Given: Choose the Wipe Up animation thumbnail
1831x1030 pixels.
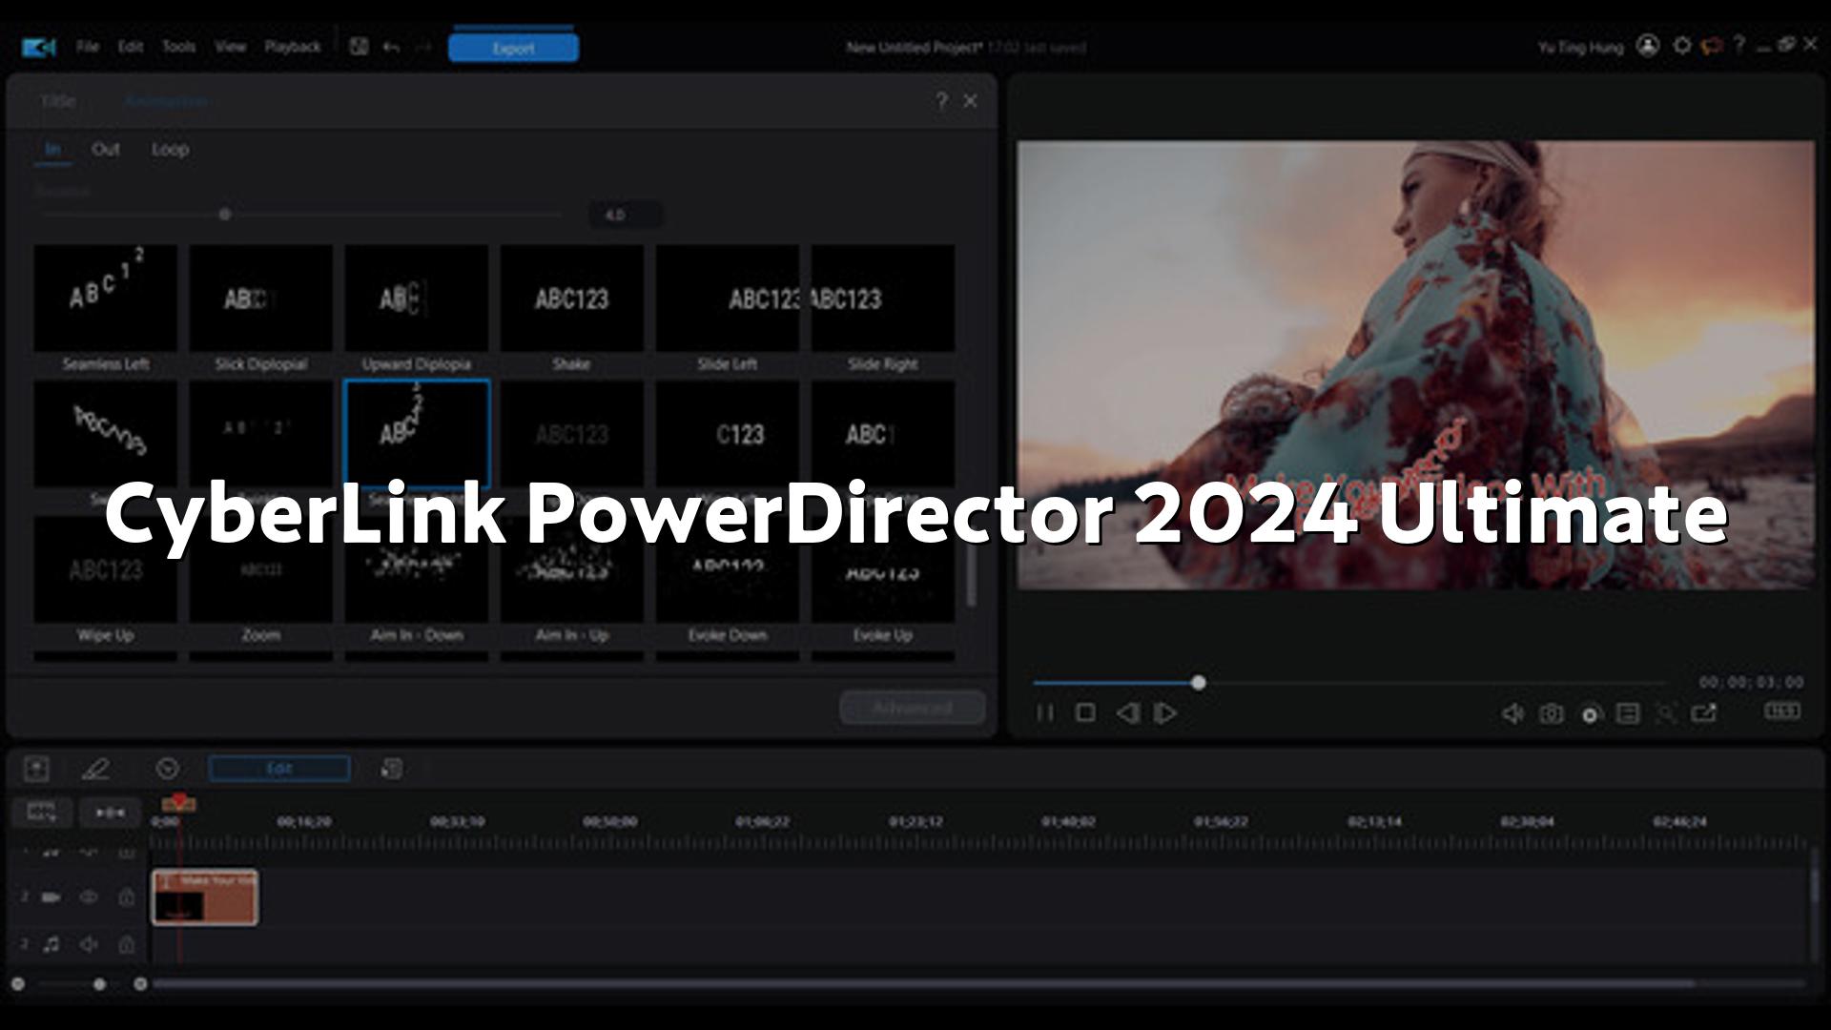Looking at the screenshot, I should tap(106, 569).
